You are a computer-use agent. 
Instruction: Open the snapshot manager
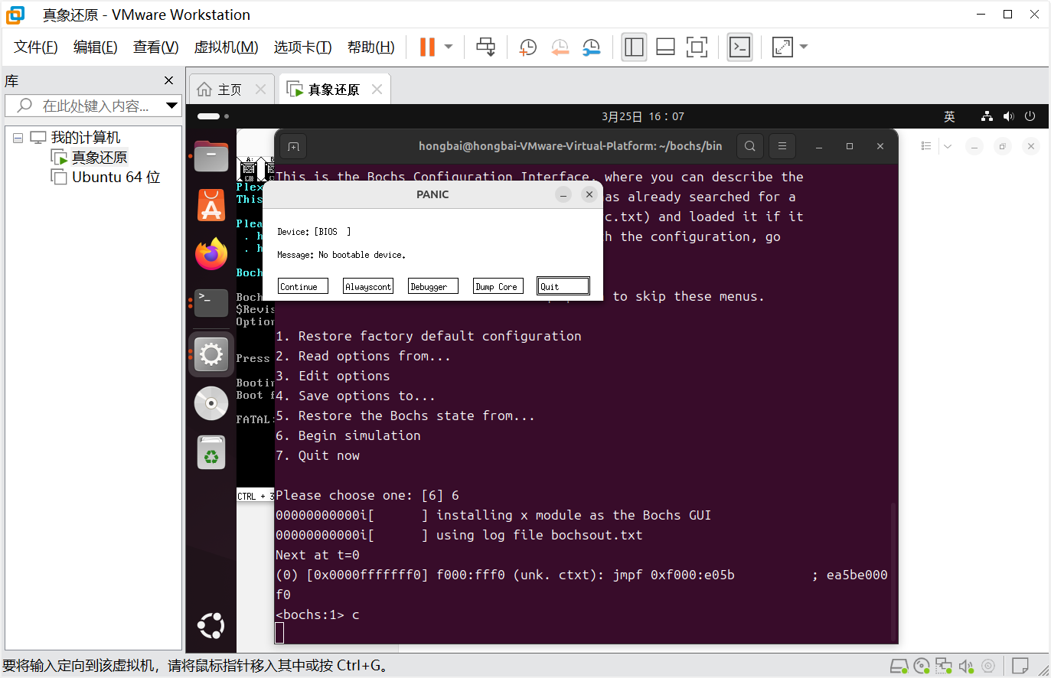(x=591, y=47)
